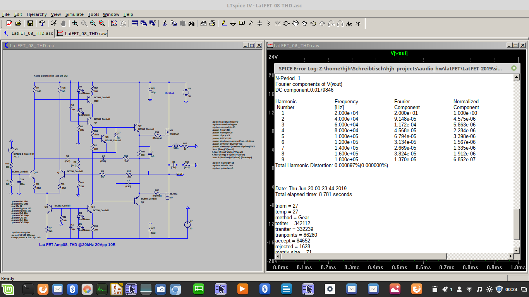Launch the terminal from the taskbar
Viewport: 529px width, 297px height.
[28, 289]
